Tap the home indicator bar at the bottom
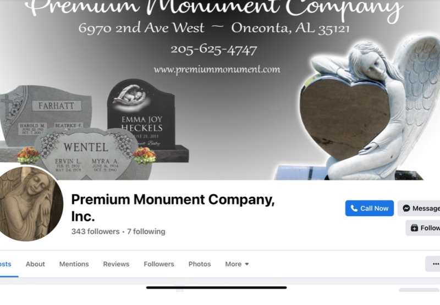The width and height of the screenshot is (440, 305). (x=216, y=287)
